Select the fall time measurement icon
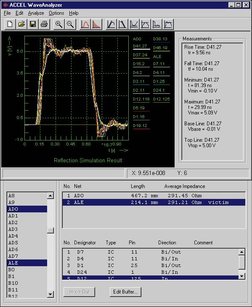Viewport: 252px width, 307px height. pos(122,24)
